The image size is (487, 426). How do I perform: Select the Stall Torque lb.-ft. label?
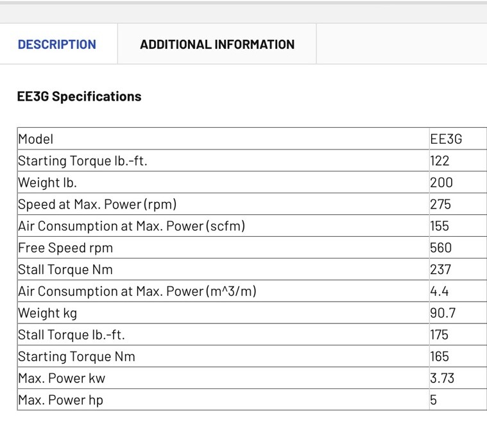tap(71, 335)
